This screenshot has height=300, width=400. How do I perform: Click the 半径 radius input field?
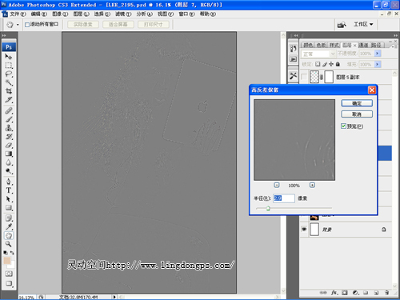pos(284,198)
